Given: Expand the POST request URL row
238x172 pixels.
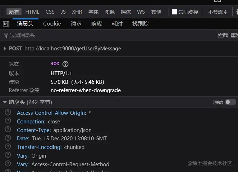Looking at the screenshot, I should 5,49.
